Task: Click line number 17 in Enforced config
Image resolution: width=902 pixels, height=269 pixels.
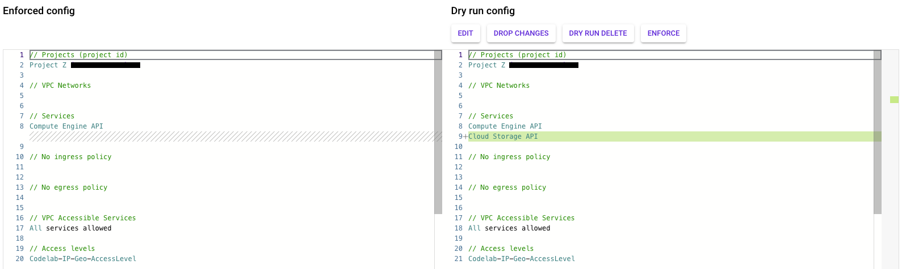Action: point(20,228)
